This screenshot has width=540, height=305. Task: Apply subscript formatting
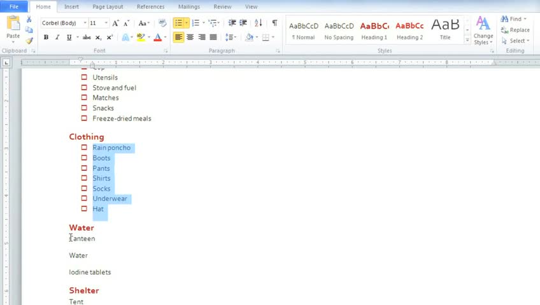tap(98, 37)
